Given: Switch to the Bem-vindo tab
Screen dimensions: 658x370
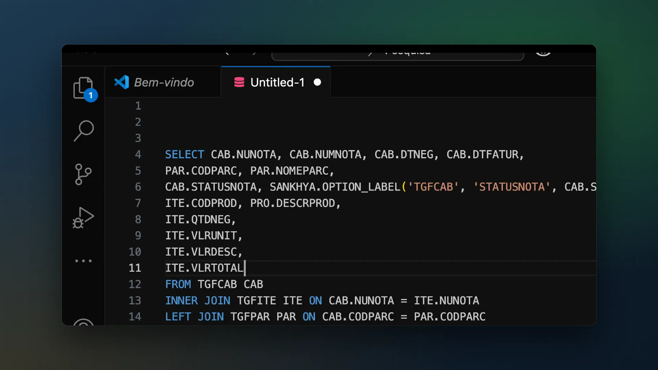Looking at the screenshot, I should coord(164,82).
